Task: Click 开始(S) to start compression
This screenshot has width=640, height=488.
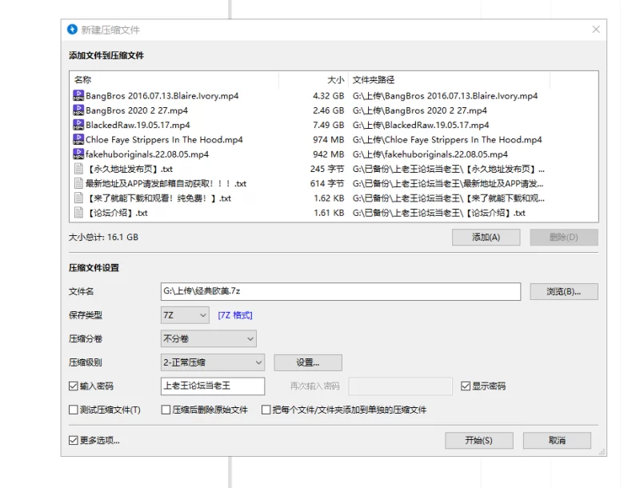Action: [478, 440]
